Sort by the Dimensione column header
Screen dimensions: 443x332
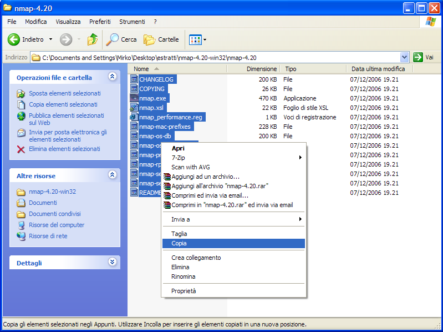[262, 69]
